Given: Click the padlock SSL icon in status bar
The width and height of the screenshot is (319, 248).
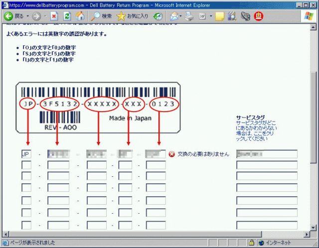Looking at the screenshot, I should point(251,243).
